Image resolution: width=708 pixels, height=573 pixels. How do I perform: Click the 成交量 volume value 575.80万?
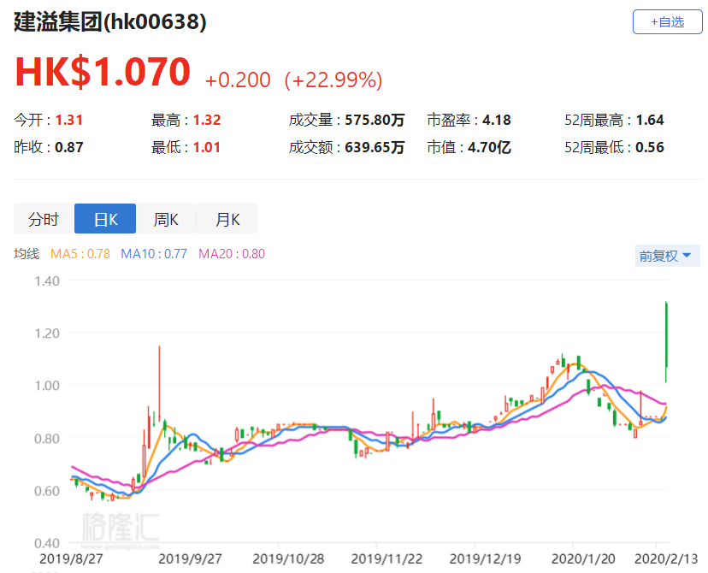tap(375, 120)
